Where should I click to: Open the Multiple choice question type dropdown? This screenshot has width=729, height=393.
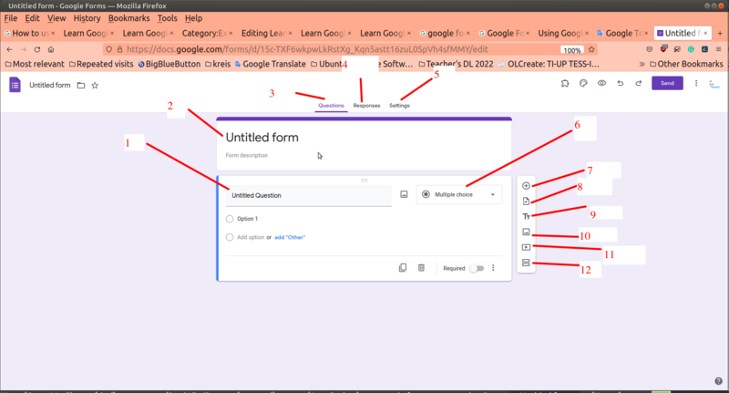tap(459, 194)
